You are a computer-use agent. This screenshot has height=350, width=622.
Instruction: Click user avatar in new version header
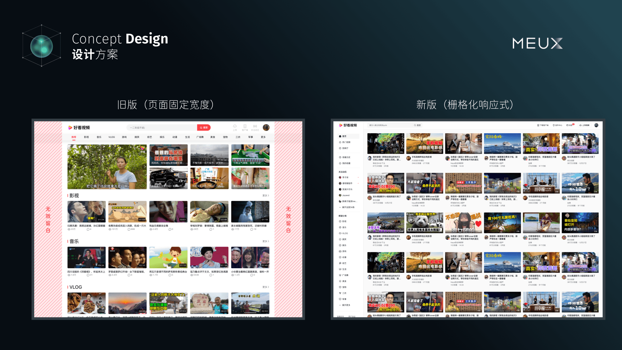(596, 125)
